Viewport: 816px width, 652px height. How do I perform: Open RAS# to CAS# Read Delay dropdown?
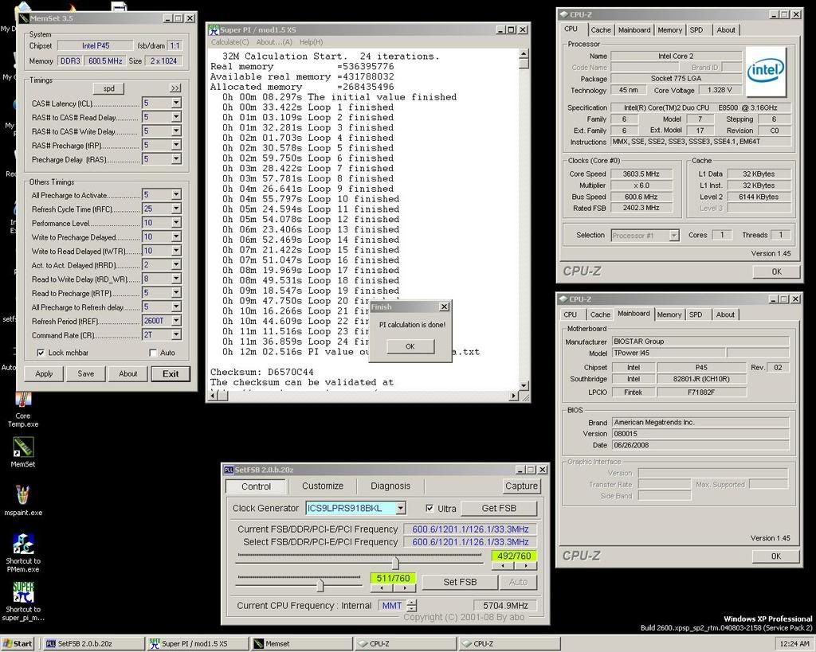(x=176, y=117)
